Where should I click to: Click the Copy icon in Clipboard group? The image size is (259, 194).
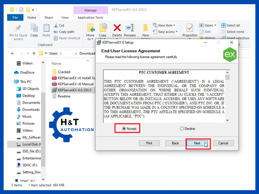(34, 28)
